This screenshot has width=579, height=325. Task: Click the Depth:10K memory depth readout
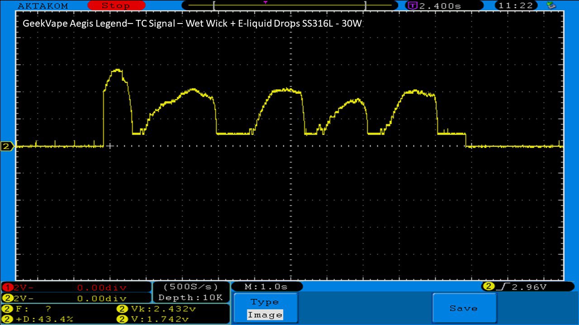tap(190, 297)
